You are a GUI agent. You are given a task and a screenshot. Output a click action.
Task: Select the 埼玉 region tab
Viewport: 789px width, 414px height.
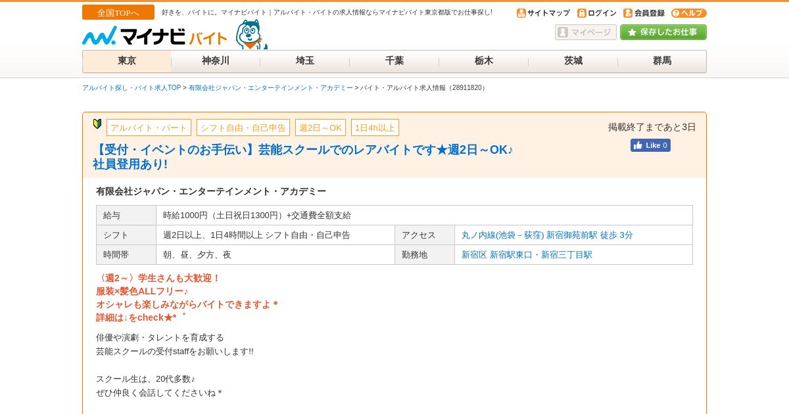[305, 61]
